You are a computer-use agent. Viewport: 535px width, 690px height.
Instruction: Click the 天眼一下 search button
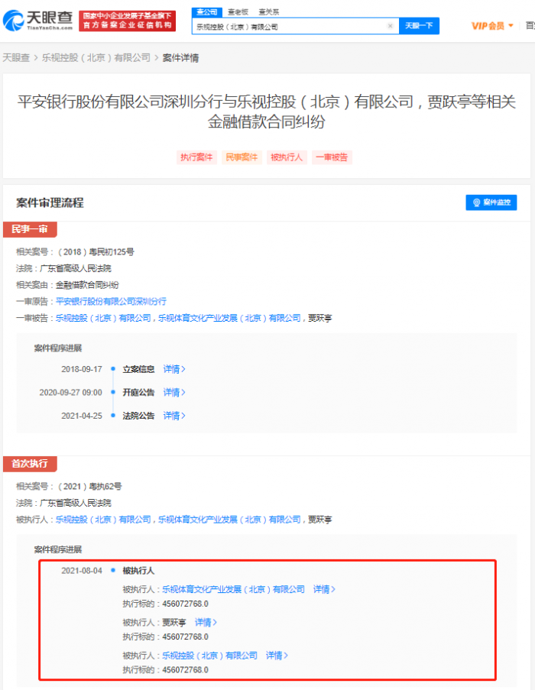pyautogui.click(x=419, y=26)
